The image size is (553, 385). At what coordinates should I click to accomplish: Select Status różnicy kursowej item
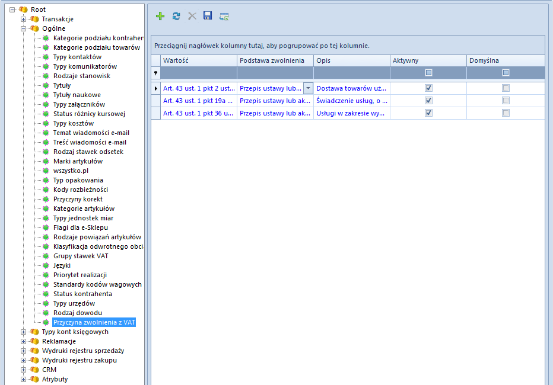tap(89, 114)
